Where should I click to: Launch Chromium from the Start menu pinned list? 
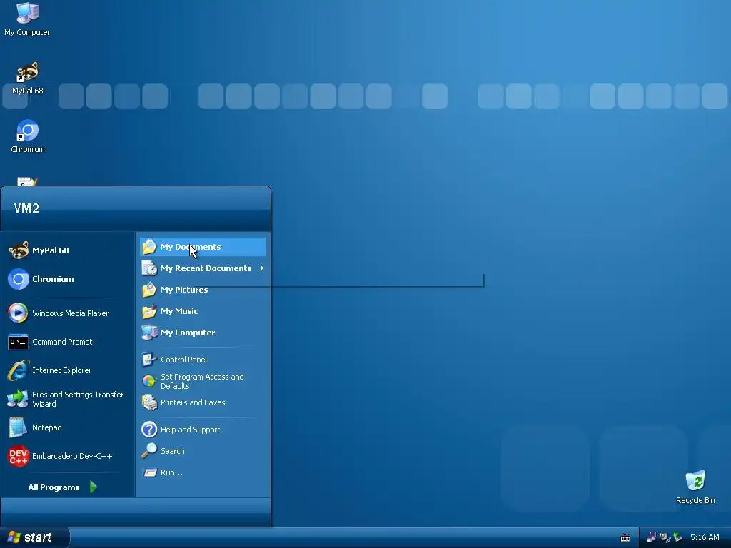(67, 279)
